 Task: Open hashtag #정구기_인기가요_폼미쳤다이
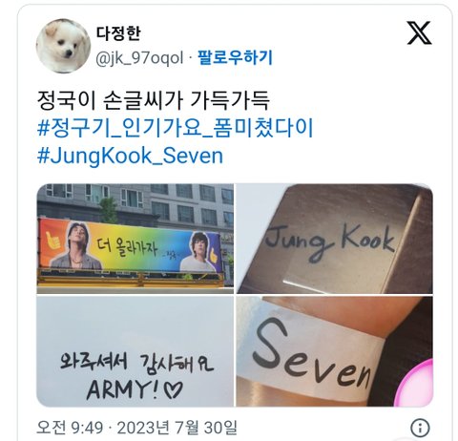[176, 128]
